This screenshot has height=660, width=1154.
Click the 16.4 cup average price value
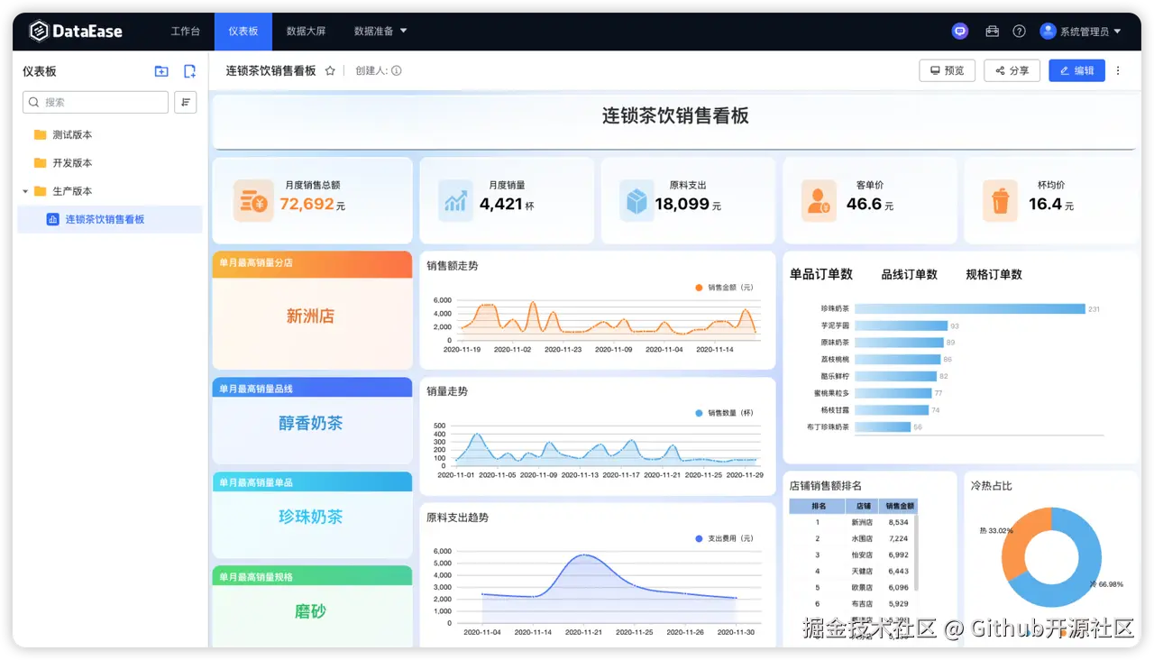tap(1045, 204)
